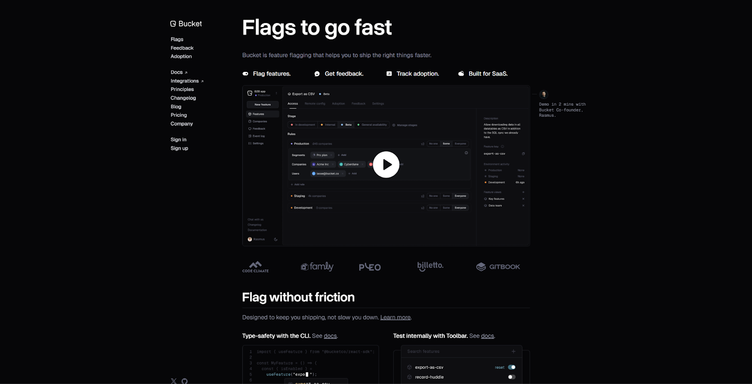
Task: Open the GitHub icon in the sidebar
Action: coord(185,381)
